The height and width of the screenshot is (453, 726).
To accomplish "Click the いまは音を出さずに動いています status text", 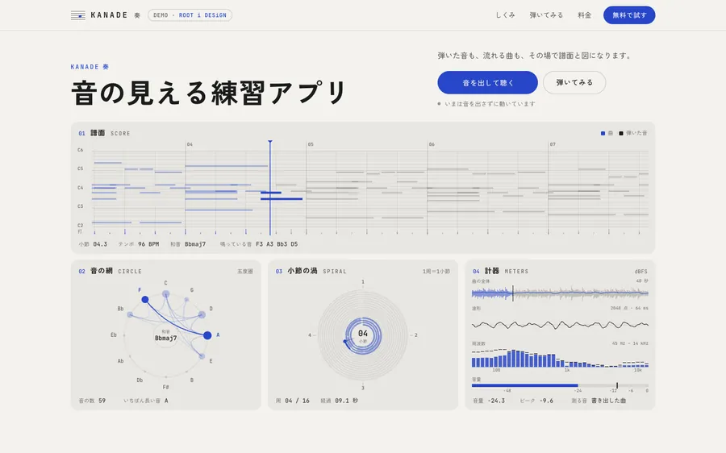I will [490, 104].
